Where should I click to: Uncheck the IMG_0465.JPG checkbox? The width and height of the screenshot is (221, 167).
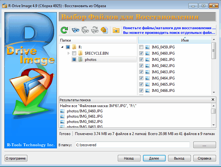[x=141, y=84]
